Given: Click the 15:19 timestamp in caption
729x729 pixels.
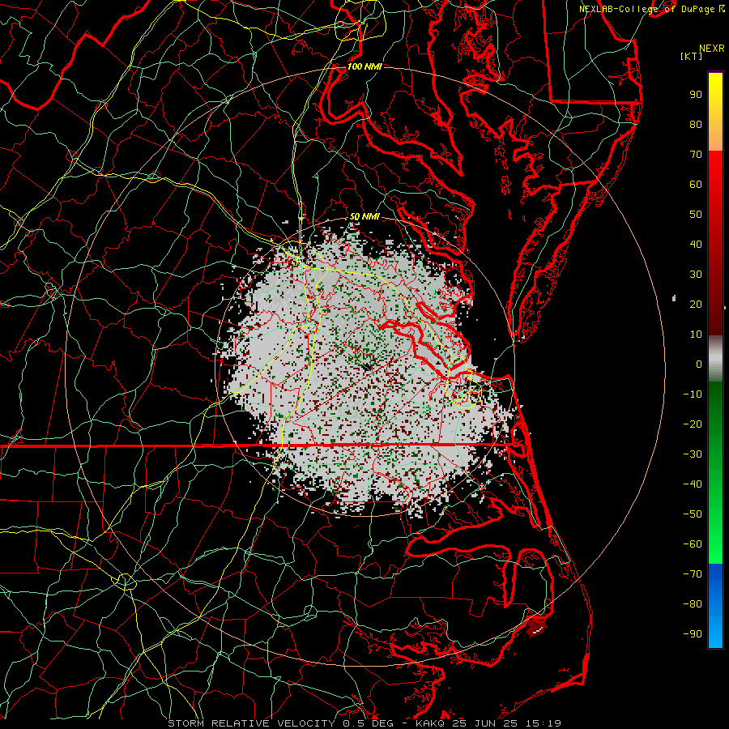Looking at the screenshot, I should 543,723.
